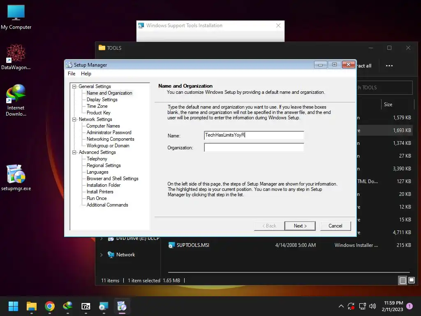Switch to Setup Manager taskbar icon
This screenshot has width=421, height=316.
click(x=122, y=306)
